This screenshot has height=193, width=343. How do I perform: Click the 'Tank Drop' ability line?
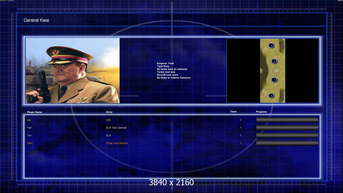point(163,66)
